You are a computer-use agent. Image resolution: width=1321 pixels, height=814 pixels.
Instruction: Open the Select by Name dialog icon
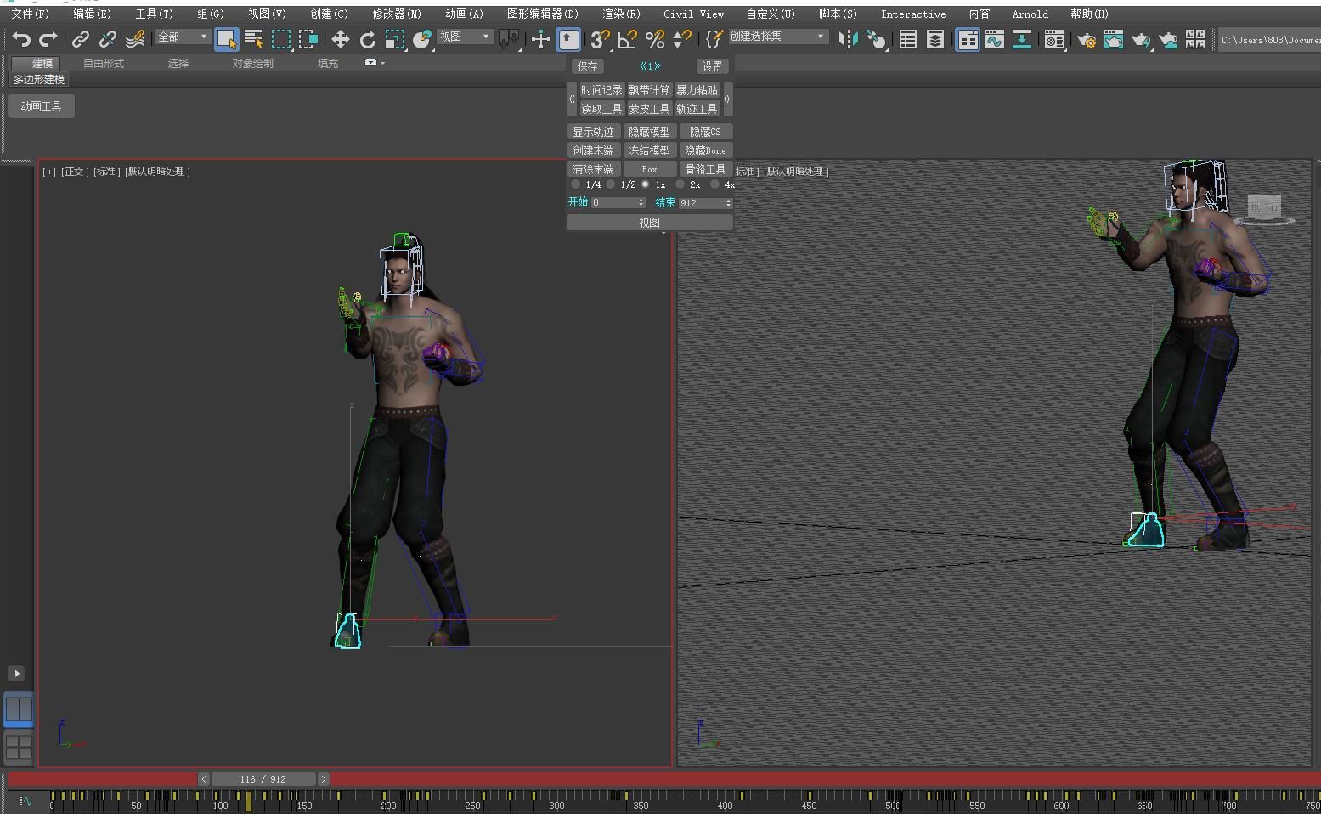[x=253, y=39]
